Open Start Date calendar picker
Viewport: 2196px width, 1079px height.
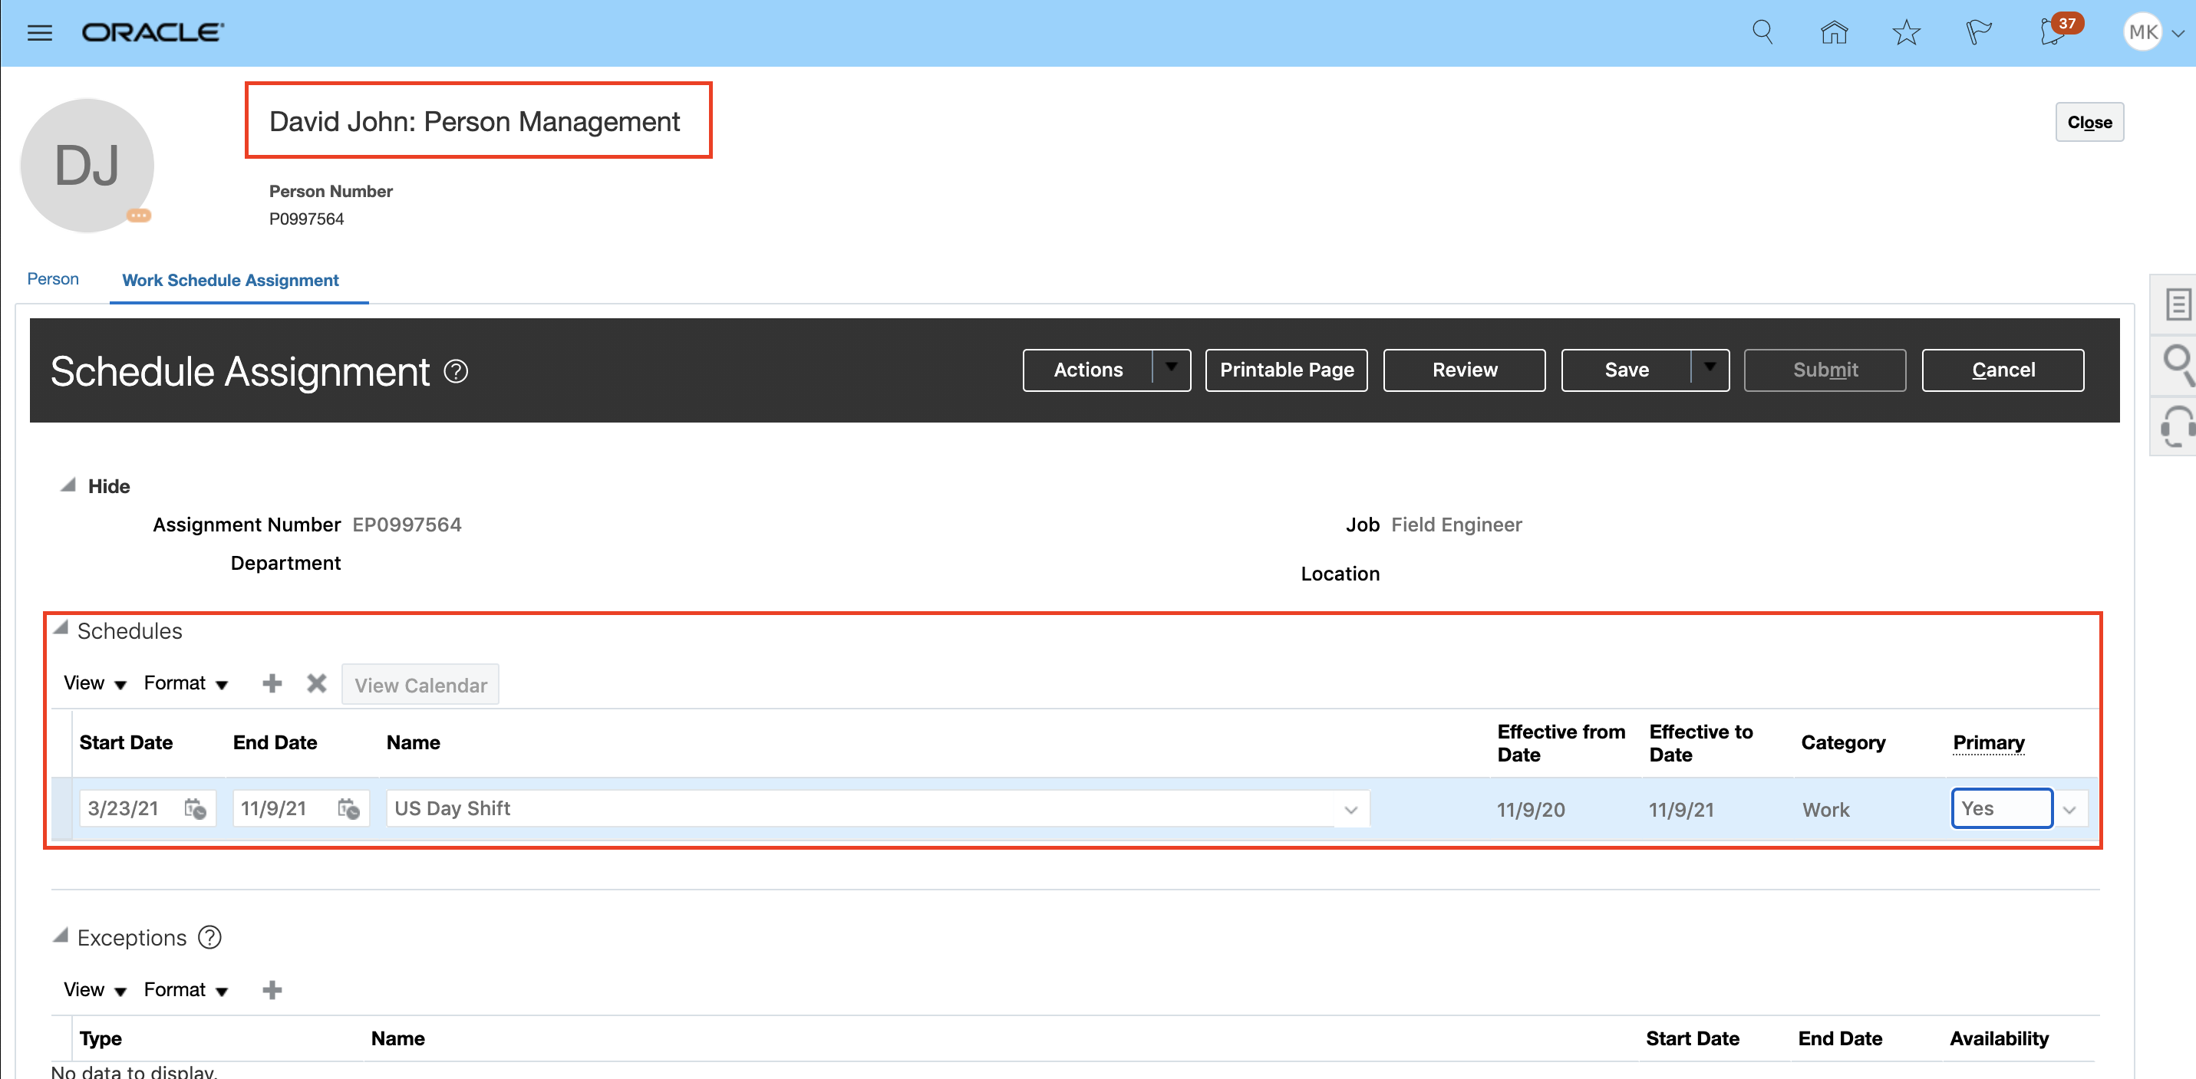[x=195, y=809]
